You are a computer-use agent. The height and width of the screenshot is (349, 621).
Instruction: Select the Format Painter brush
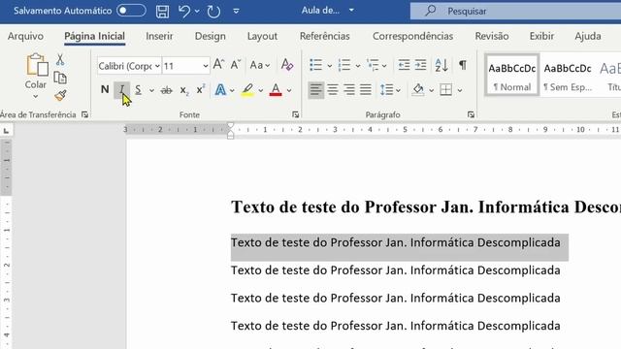click(60, 95)
